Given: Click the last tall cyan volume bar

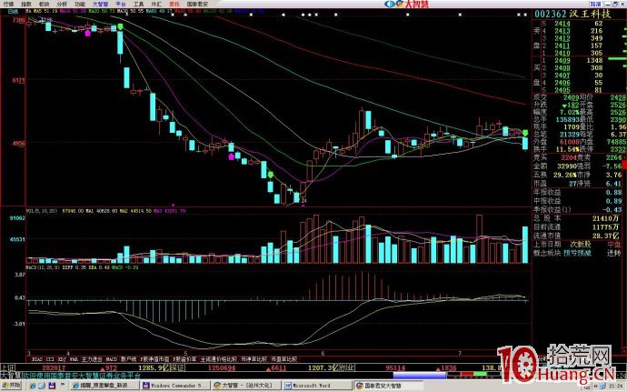Looking at the screenshot, I should [524, 245].
